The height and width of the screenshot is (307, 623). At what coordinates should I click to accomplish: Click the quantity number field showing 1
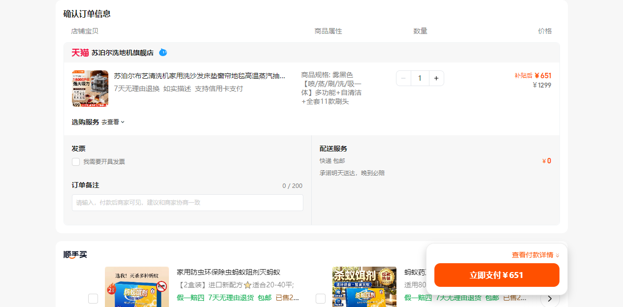(x=420, y=78)
